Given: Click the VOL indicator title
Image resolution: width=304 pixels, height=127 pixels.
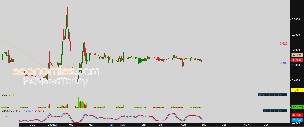Looking at the screenshot, I should tap(4, 95).
